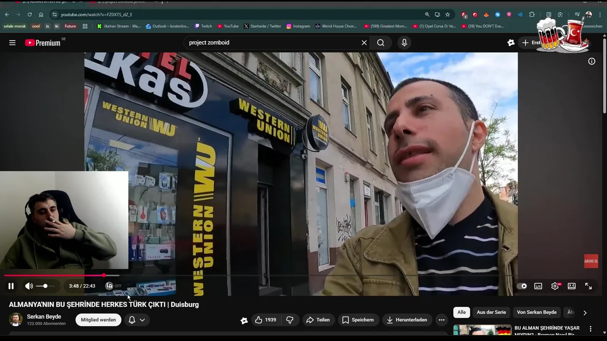
Task: Select Von Serkan Beyde chip
Action: click(x=537, y=313)
